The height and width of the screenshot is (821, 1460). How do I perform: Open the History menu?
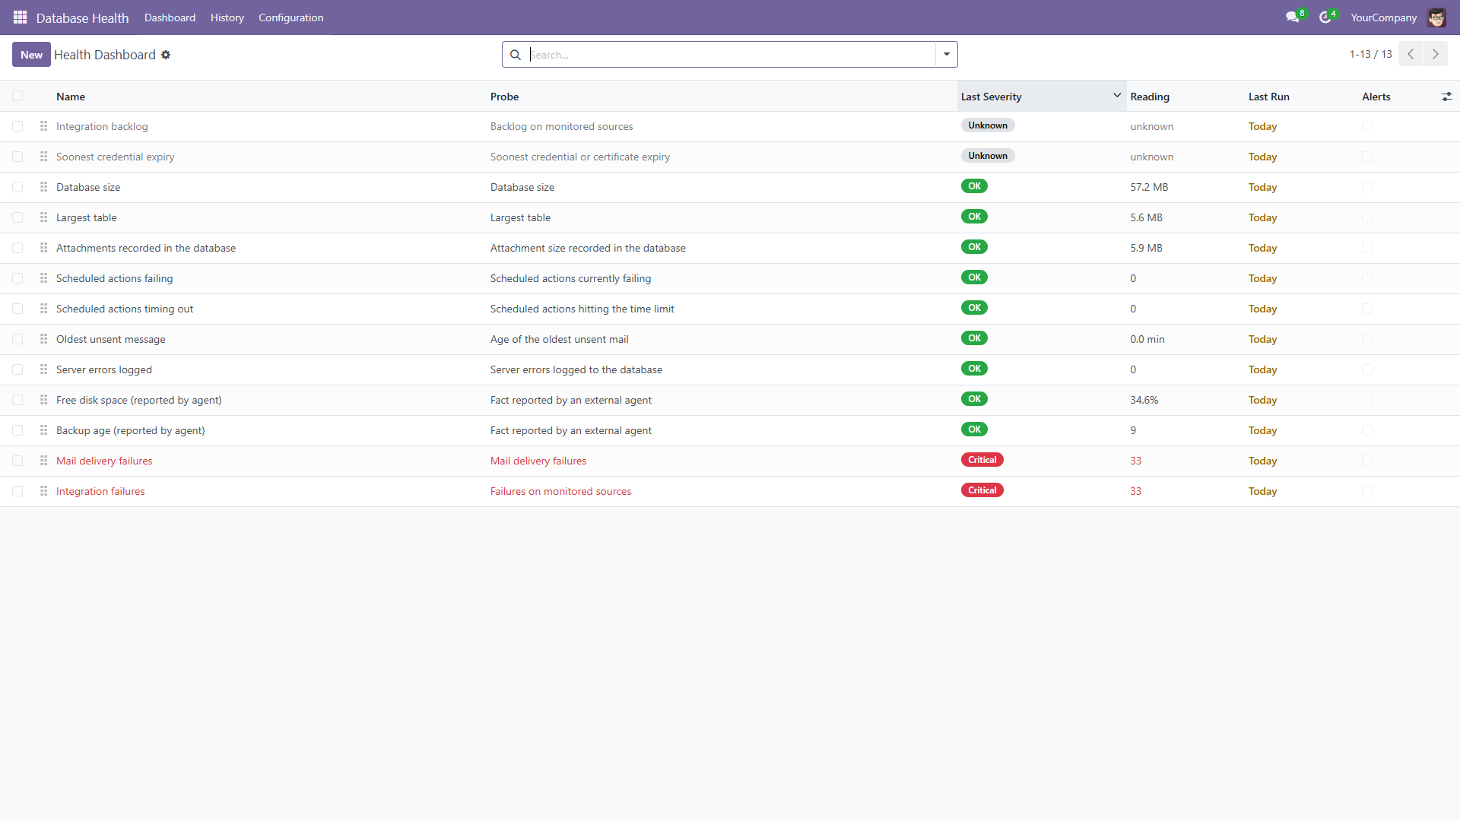tap(227, 17)
